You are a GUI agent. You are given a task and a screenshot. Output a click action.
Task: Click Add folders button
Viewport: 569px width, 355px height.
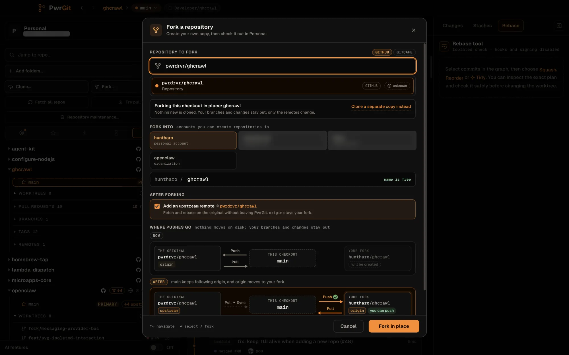click(x=74, y=71)
